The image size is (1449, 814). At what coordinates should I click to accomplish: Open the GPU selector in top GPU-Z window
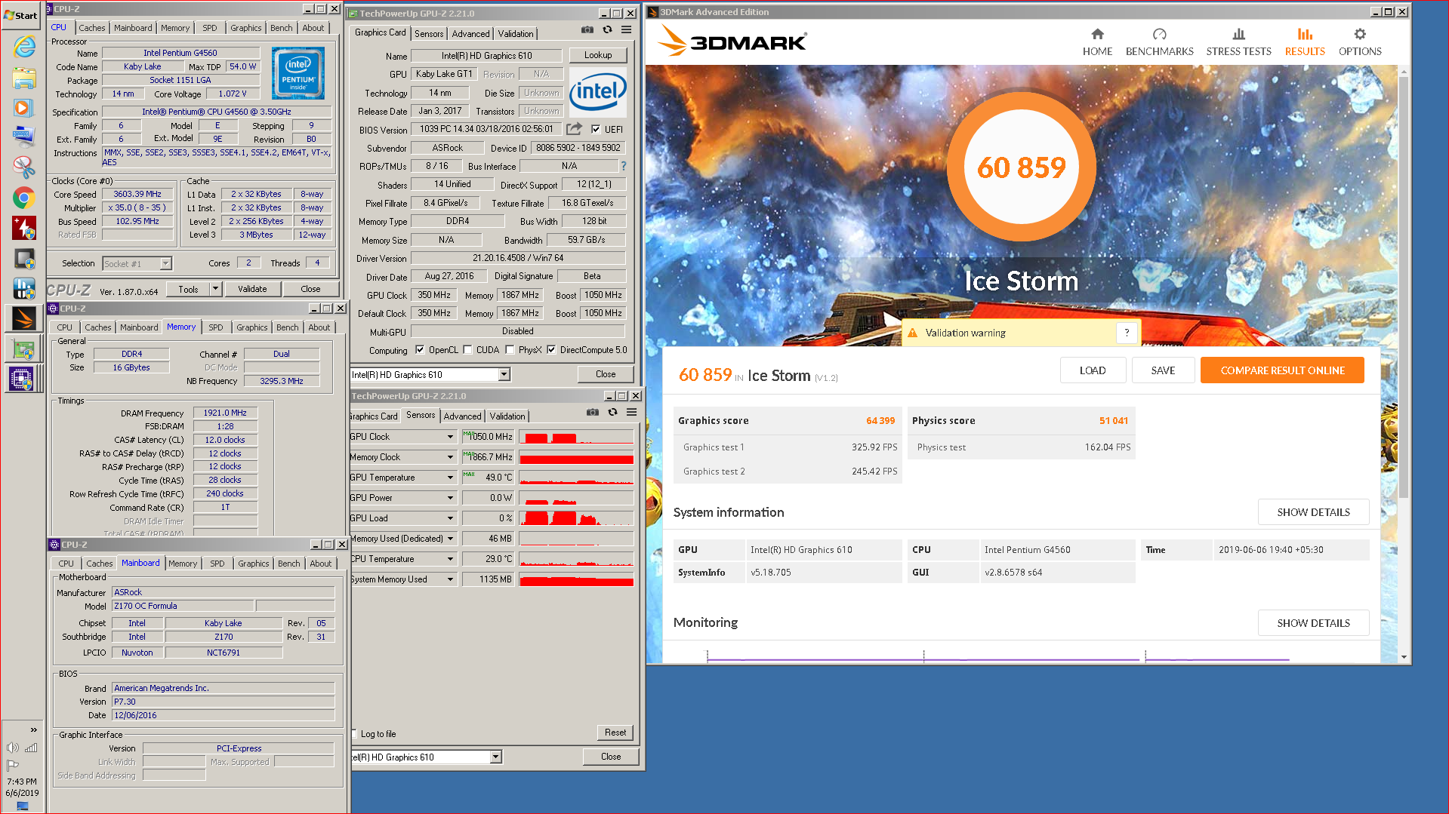click(x=504, y=375)
